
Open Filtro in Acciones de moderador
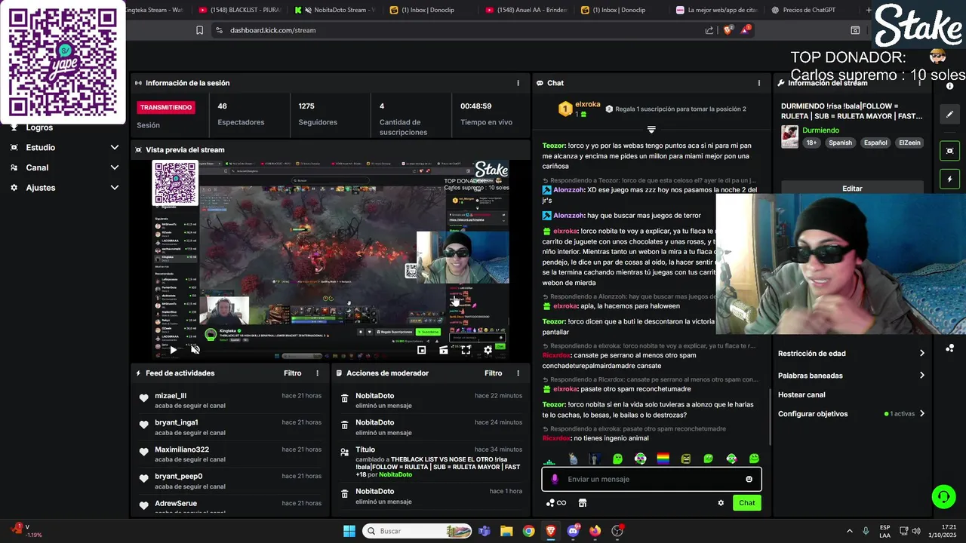tap(493, 373)
